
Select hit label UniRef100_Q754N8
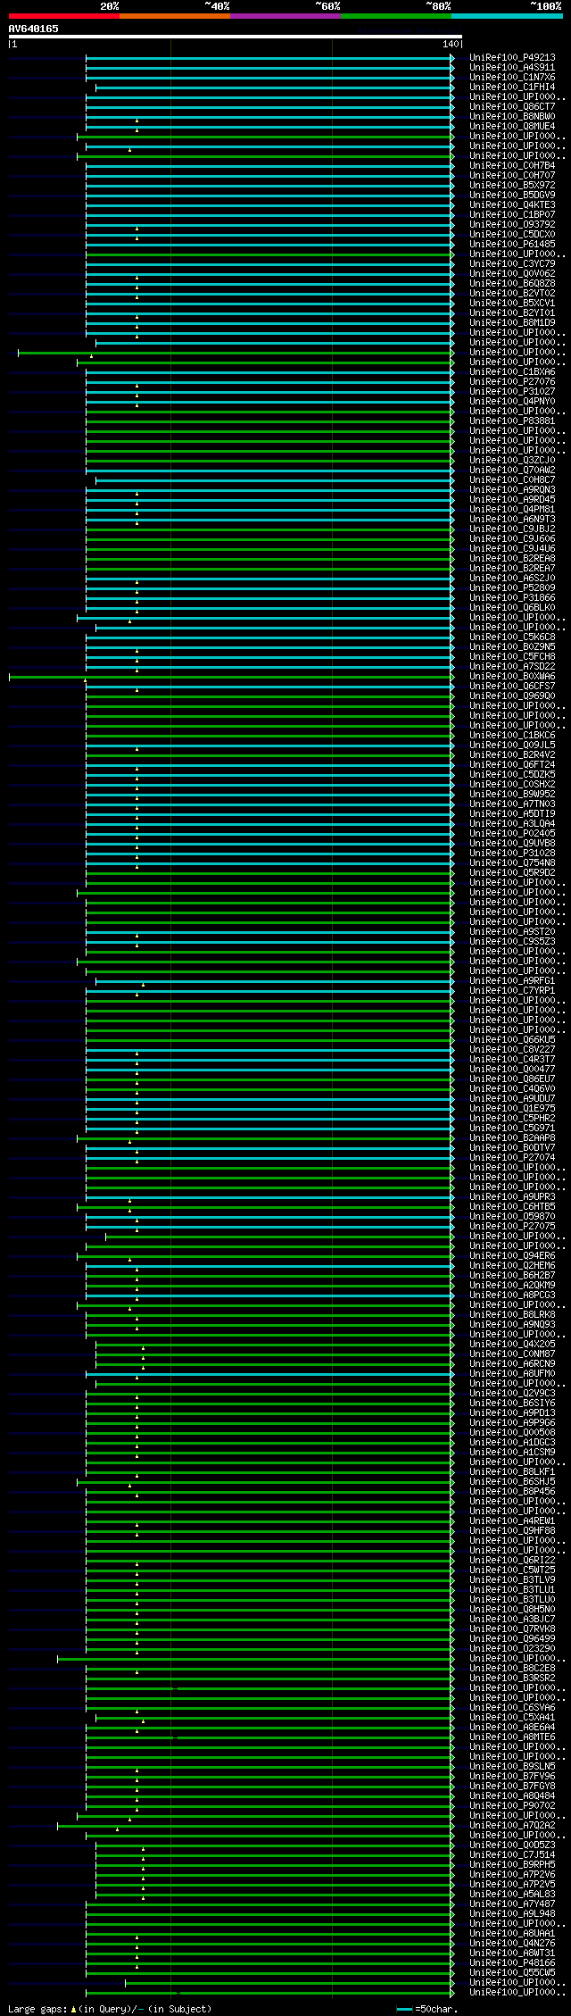tap(512, 863)
